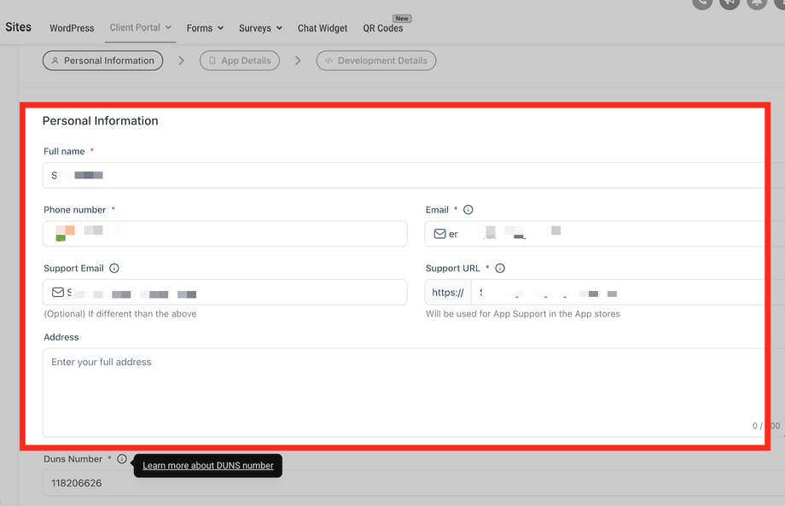Click the New badge above QR Codes
The image size is (785, 506).
tap(402, 19)
